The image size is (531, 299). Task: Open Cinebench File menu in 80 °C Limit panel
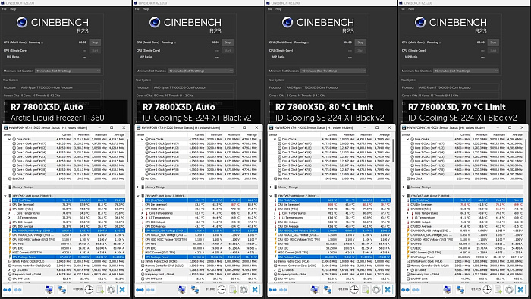pyautogui.click(x=270, y=9)
